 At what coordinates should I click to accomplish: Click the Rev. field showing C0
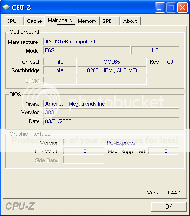(x=171, y=62)
